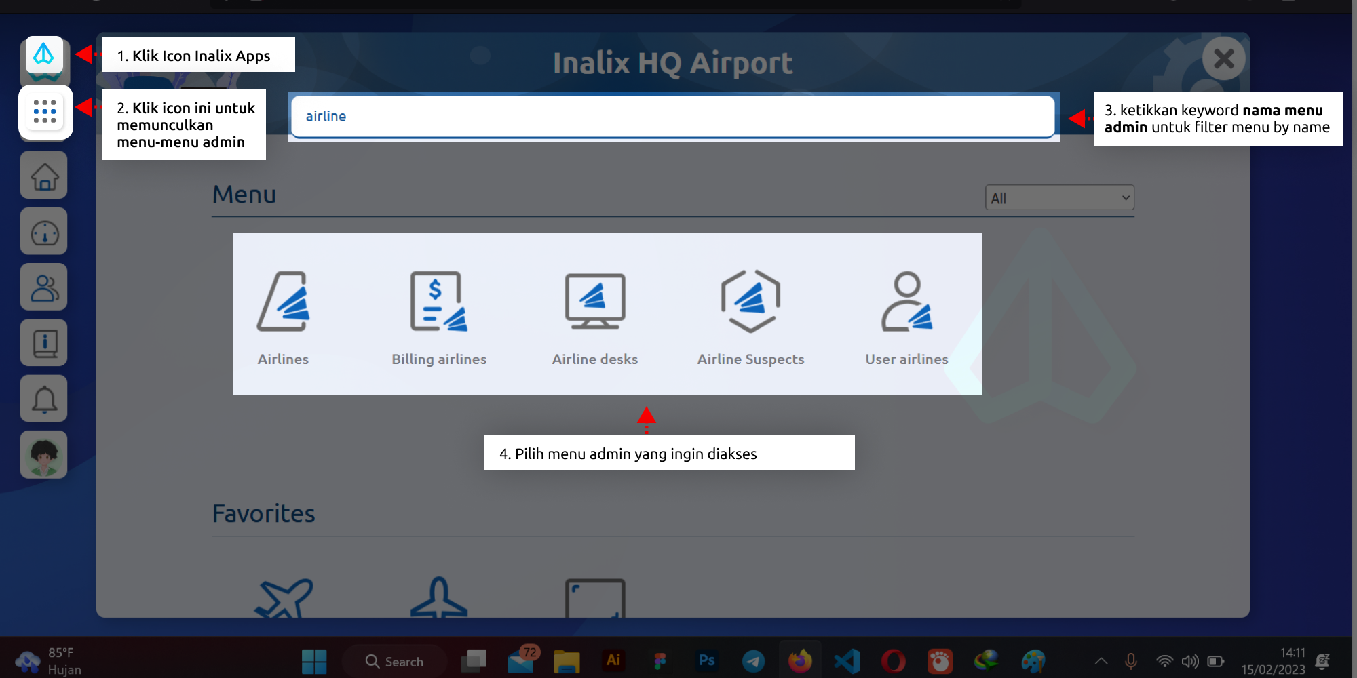Click the speaker volume icon in the tray
This screenshot has width=1357, height=678.
(x=1189, y=660)
